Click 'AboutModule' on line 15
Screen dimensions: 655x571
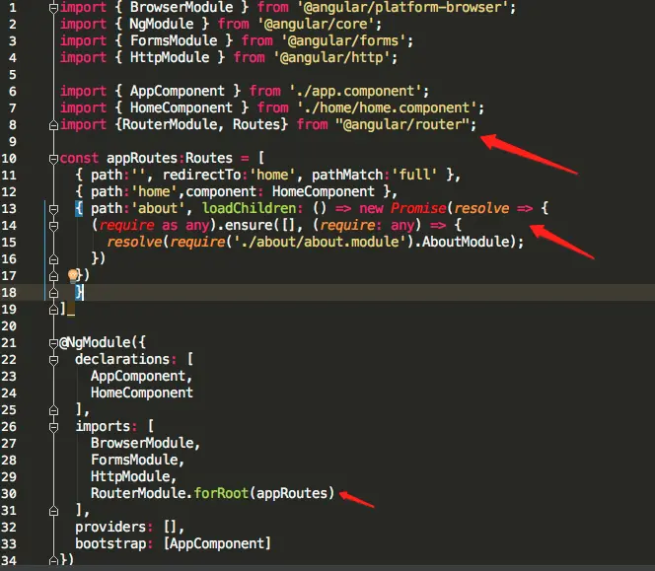(x=466, y=242)
